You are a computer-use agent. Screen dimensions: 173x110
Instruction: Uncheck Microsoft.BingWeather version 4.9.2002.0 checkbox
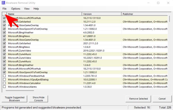[4, 32]
